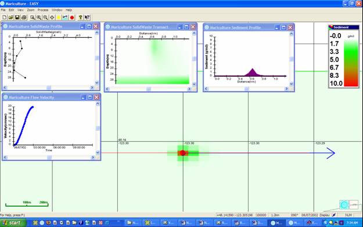Click up arrow of Sediment Profile scrollbar
Viewport: 363px width, 227px height.
291,34
